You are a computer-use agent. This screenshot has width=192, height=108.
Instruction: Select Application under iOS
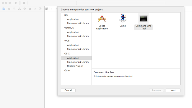[x=73, y=19]
